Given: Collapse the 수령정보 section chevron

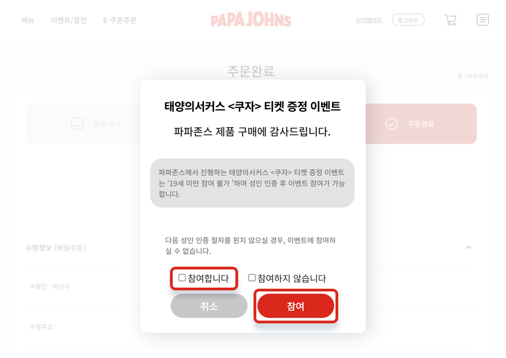Looking at the screenshot, I should (x=469, y=247).
